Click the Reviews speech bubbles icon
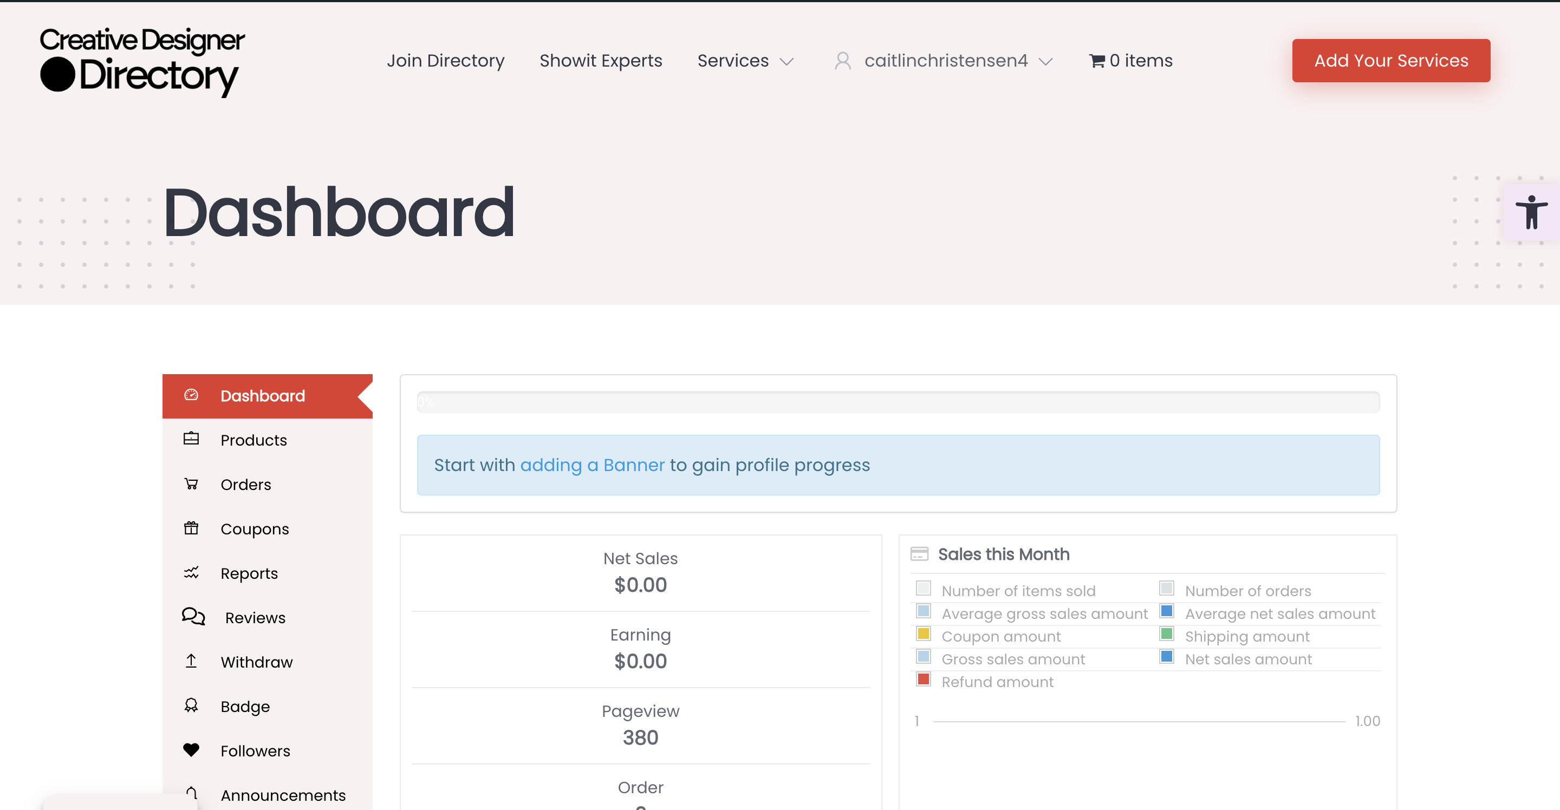The height and width of the screenshot is (810, 1560). 193,616
